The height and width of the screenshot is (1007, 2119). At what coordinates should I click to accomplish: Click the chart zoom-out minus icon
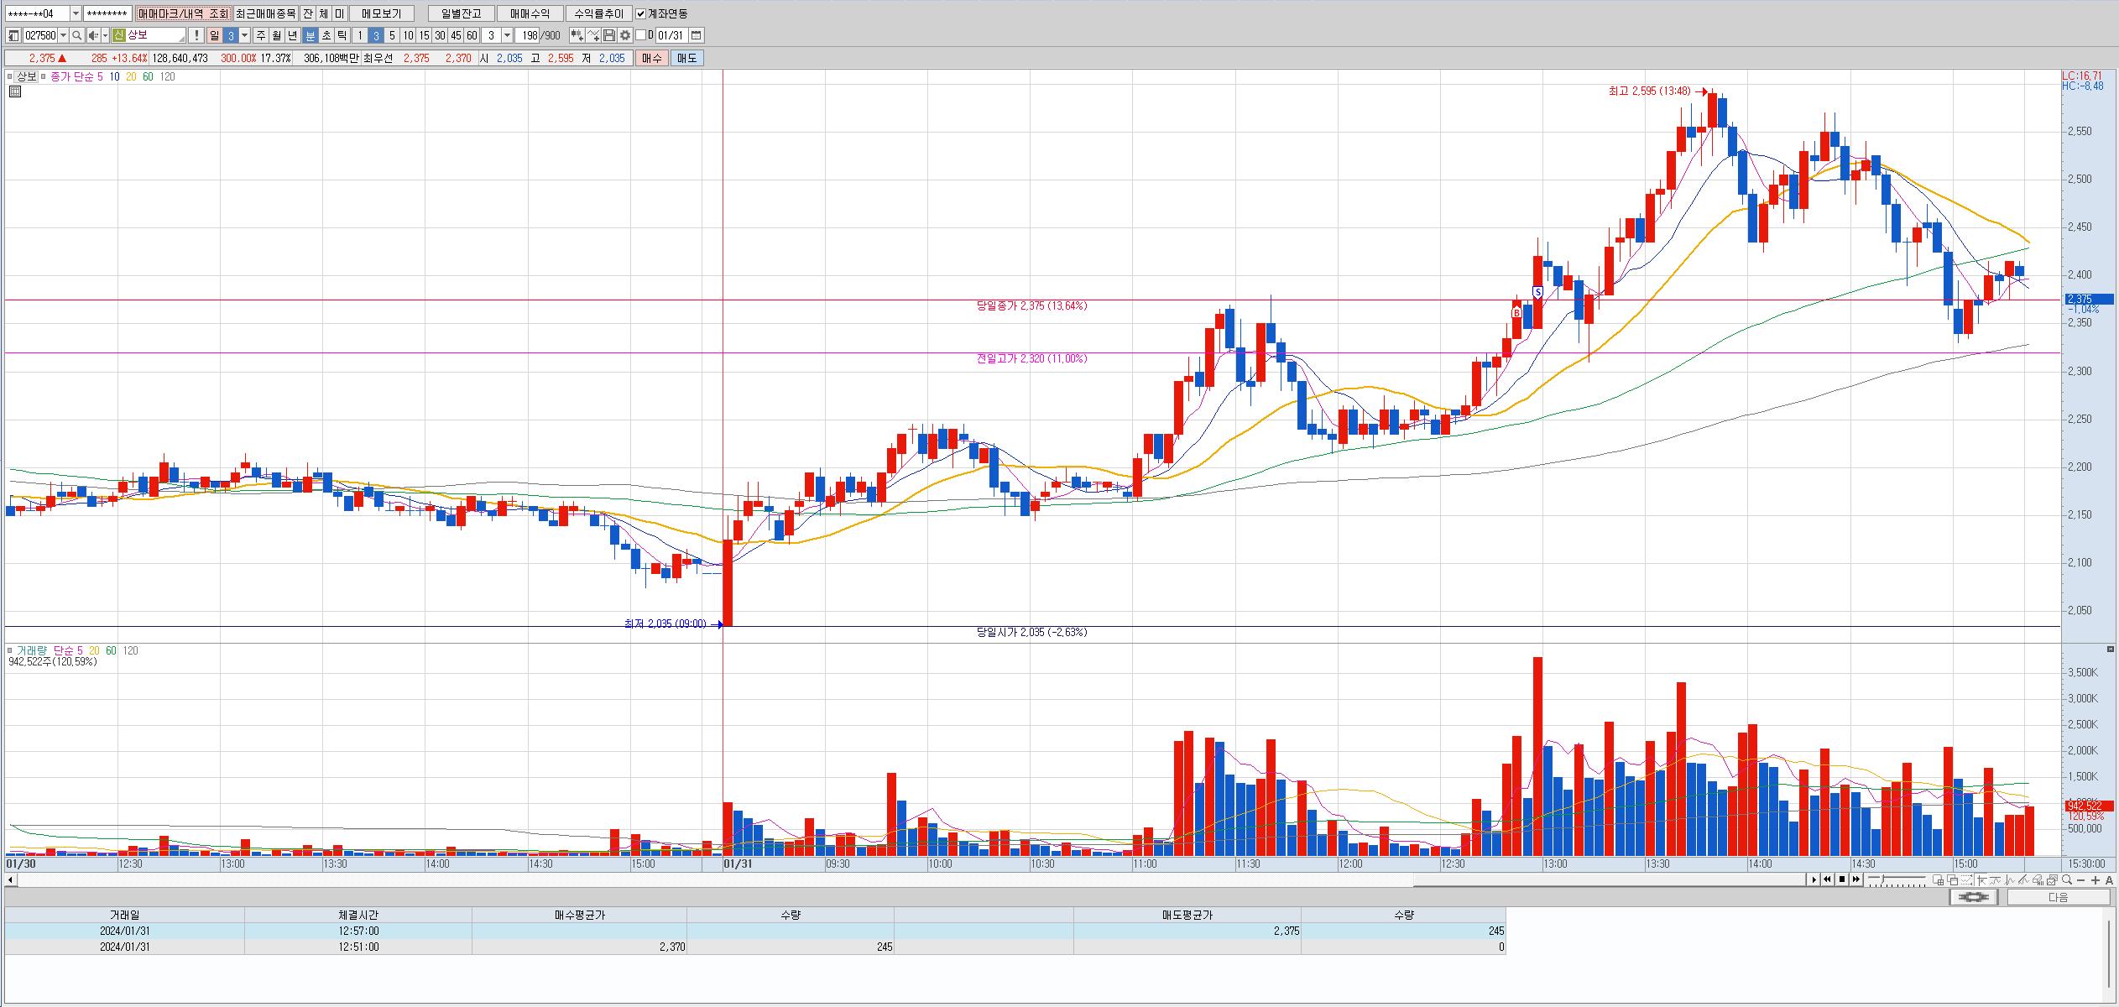click(x=2081, y=880)
